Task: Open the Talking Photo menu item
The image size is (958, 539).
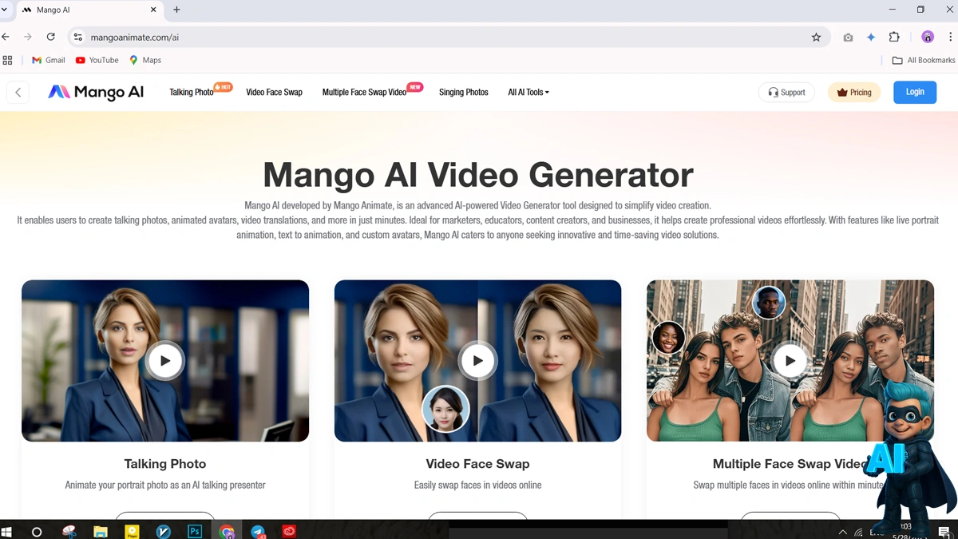Action: pyautogui.click(x=192, y=92)
